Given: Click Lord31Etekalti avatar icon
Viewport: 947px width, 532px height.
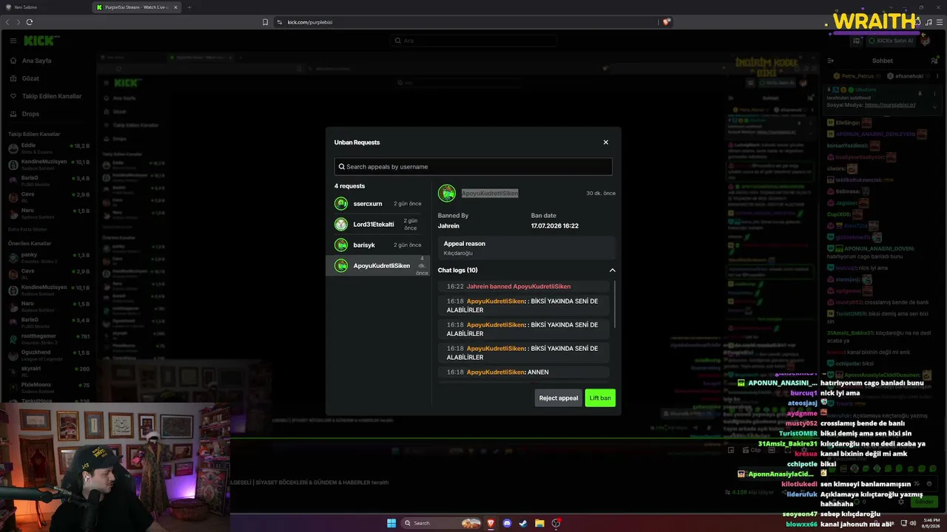Looking at the screenshot, I should pos(341,224).
